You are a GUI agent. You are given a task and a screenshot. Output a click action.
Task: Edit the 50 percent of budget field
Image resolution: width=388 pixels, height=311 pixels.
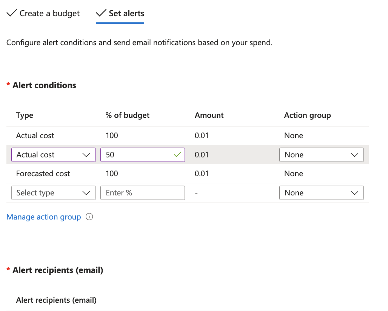(143, 155)
